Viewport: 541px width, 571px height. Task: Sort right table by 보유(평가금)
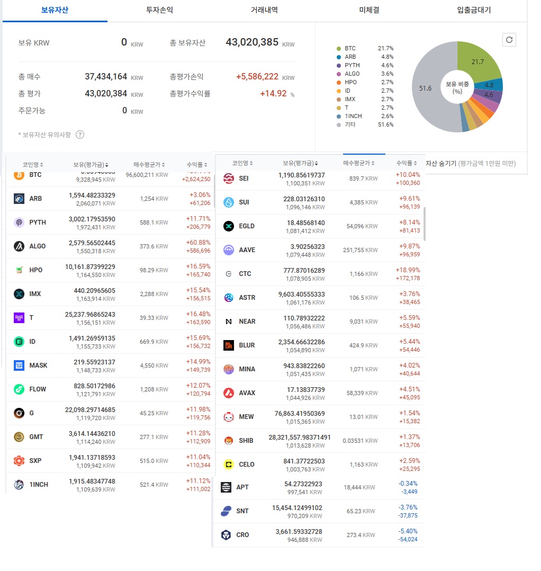(x=300, y=163)
